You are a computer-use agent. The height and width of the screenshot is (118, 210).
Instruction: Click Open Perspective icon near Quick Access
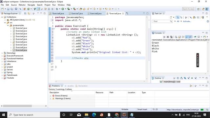click(x=198, y=9)
